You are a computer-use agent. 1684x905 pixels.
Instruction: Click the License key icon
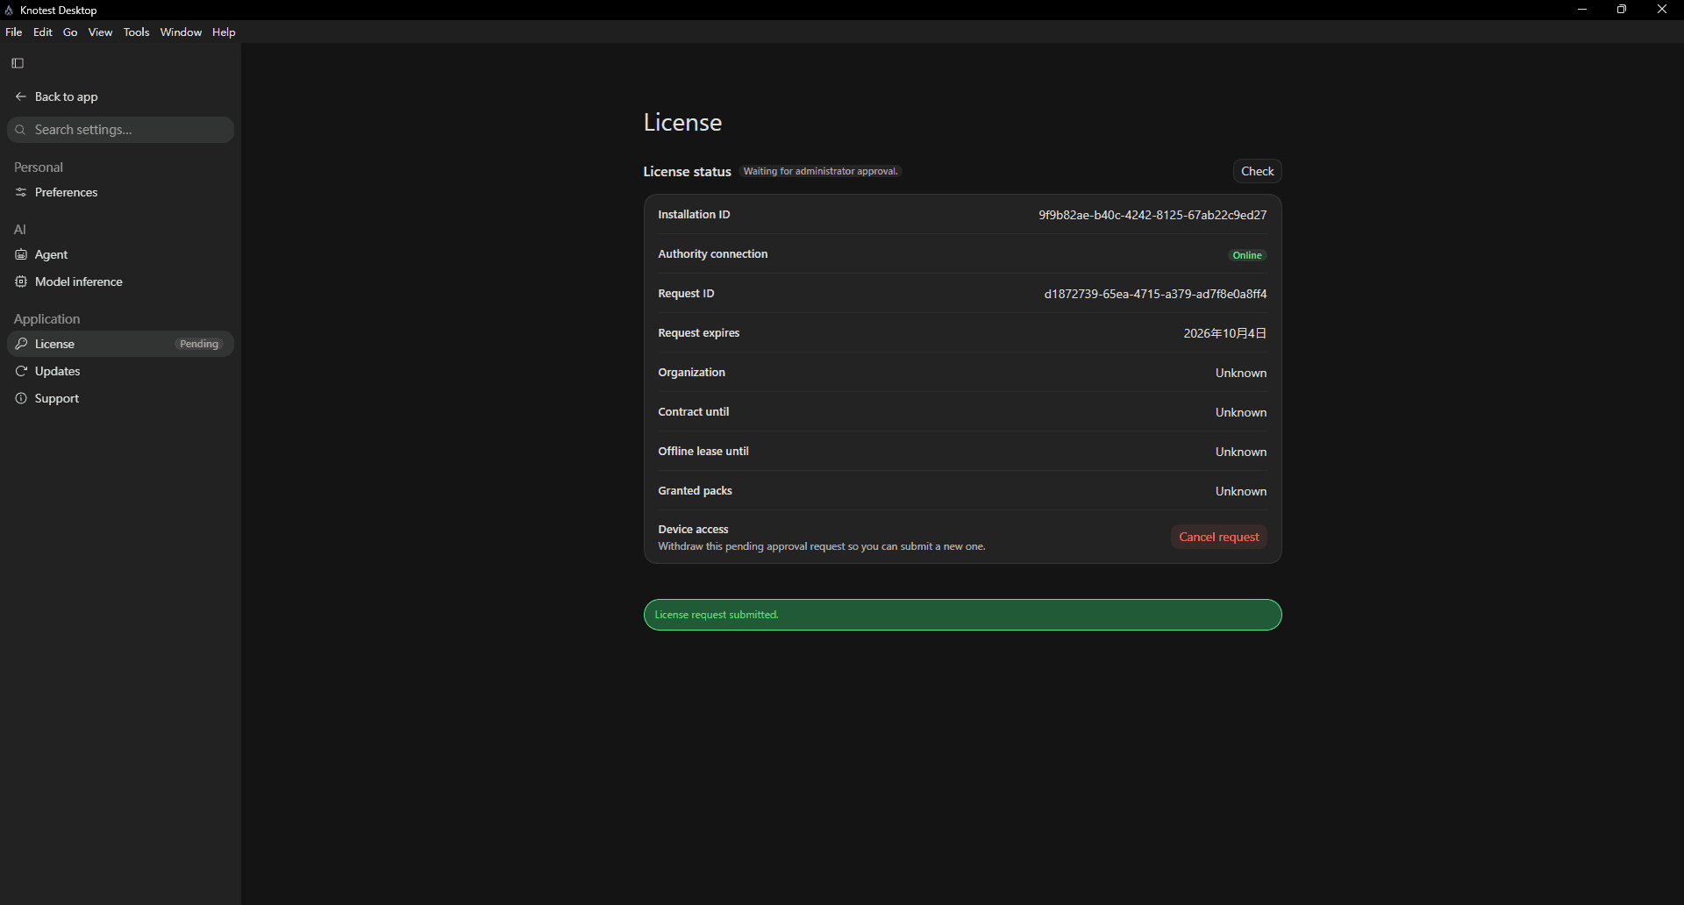click(21, 344)
